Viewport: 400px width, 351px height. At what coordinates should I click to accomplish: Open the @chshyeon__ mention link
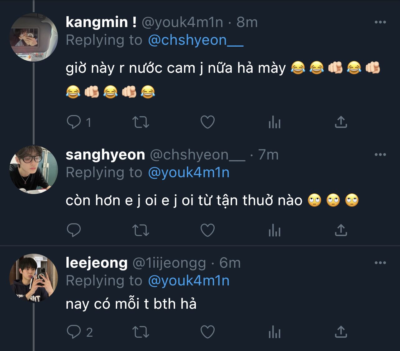pyautogui.click(x=196, y=40)
